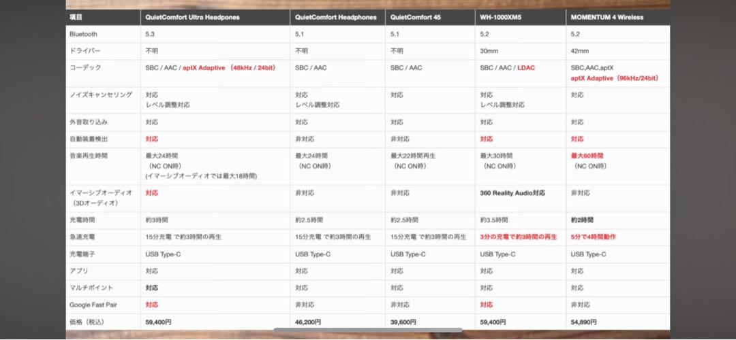Click the ドライバー row label
The image size is (736, 340).
pos(85,51)
